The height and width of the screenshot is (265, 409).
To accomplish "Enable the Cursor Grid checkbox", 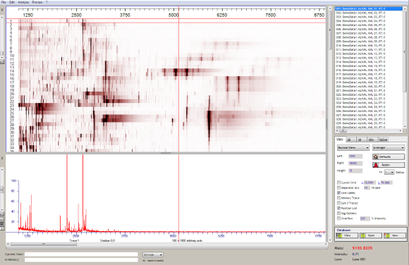I will point(338,183).
